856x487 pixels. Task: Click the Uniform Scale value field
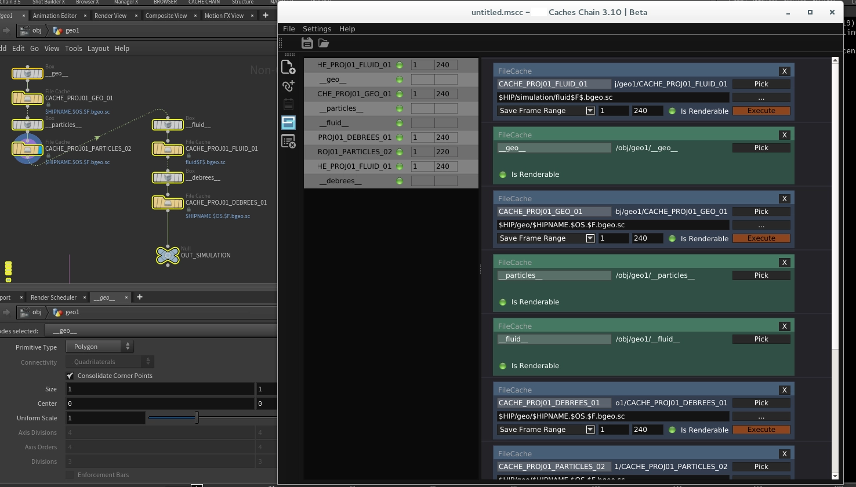105,418
